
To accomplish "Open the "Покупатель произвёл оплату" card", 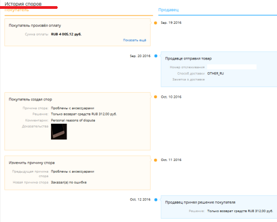I will 78,32.
